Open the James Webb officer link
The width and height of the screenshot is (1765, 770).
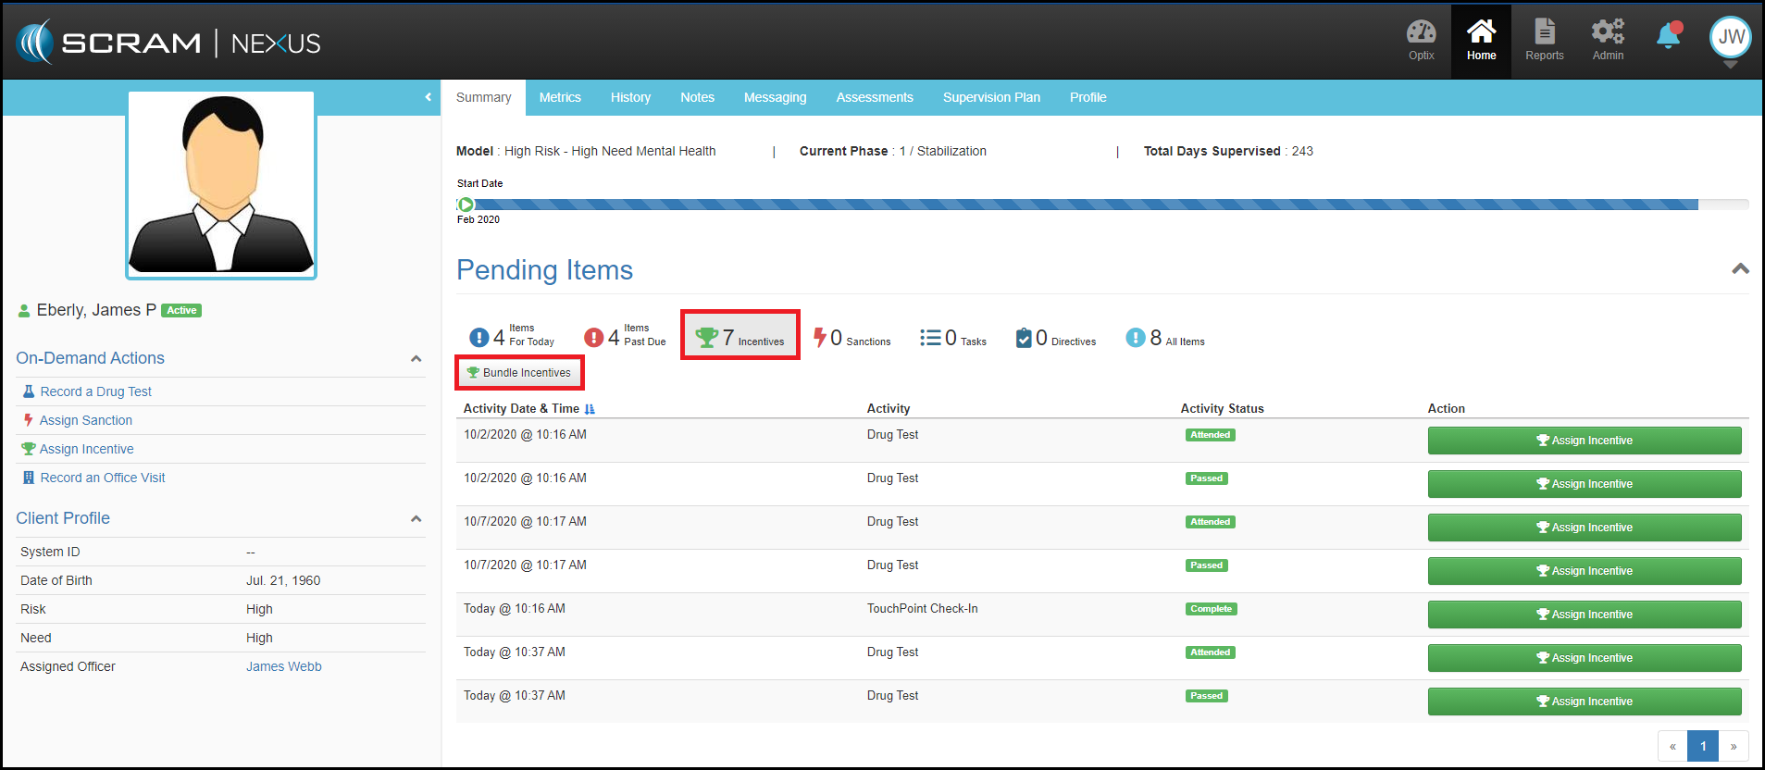283,666
